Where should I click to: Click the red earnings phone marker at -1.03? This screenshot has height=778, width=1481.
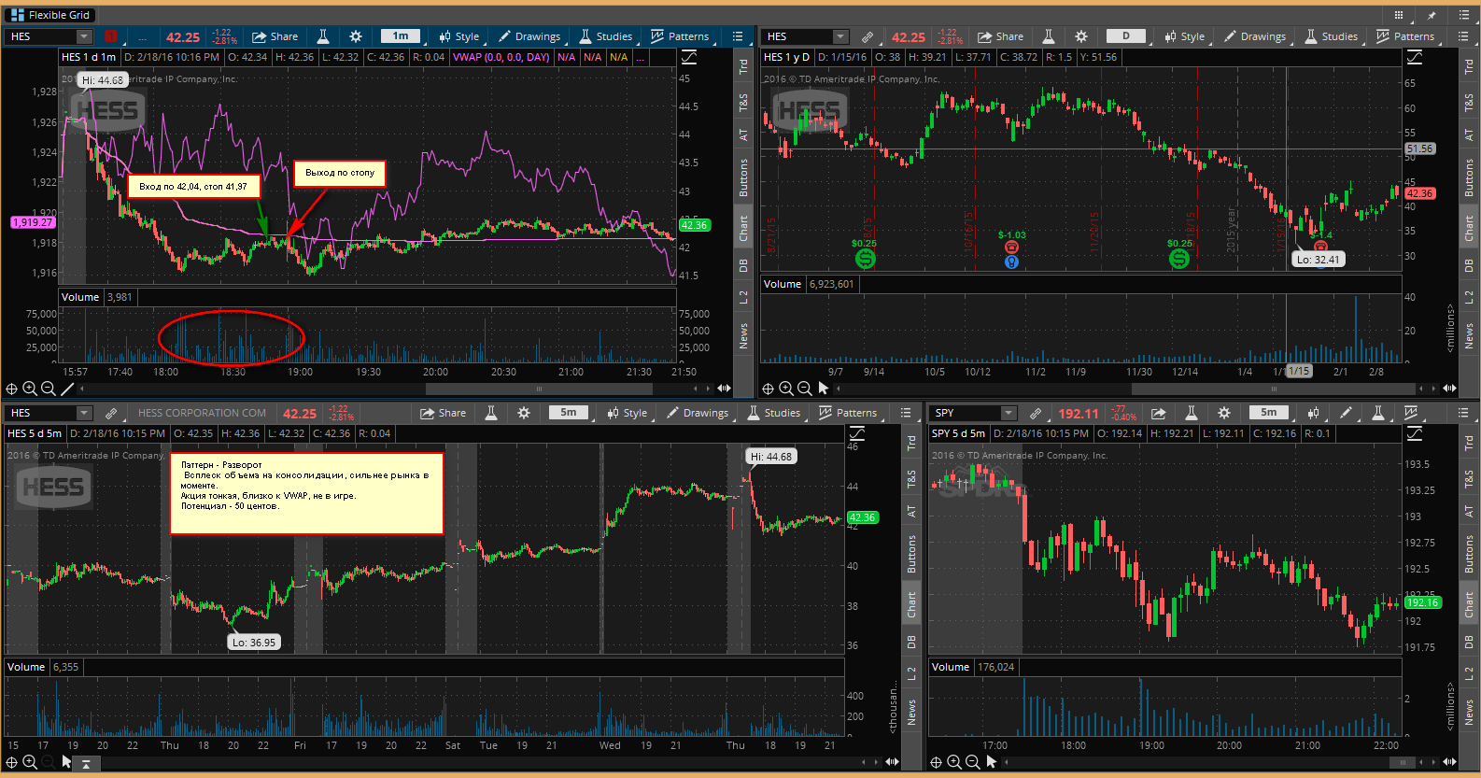[x=1011, y=248]
